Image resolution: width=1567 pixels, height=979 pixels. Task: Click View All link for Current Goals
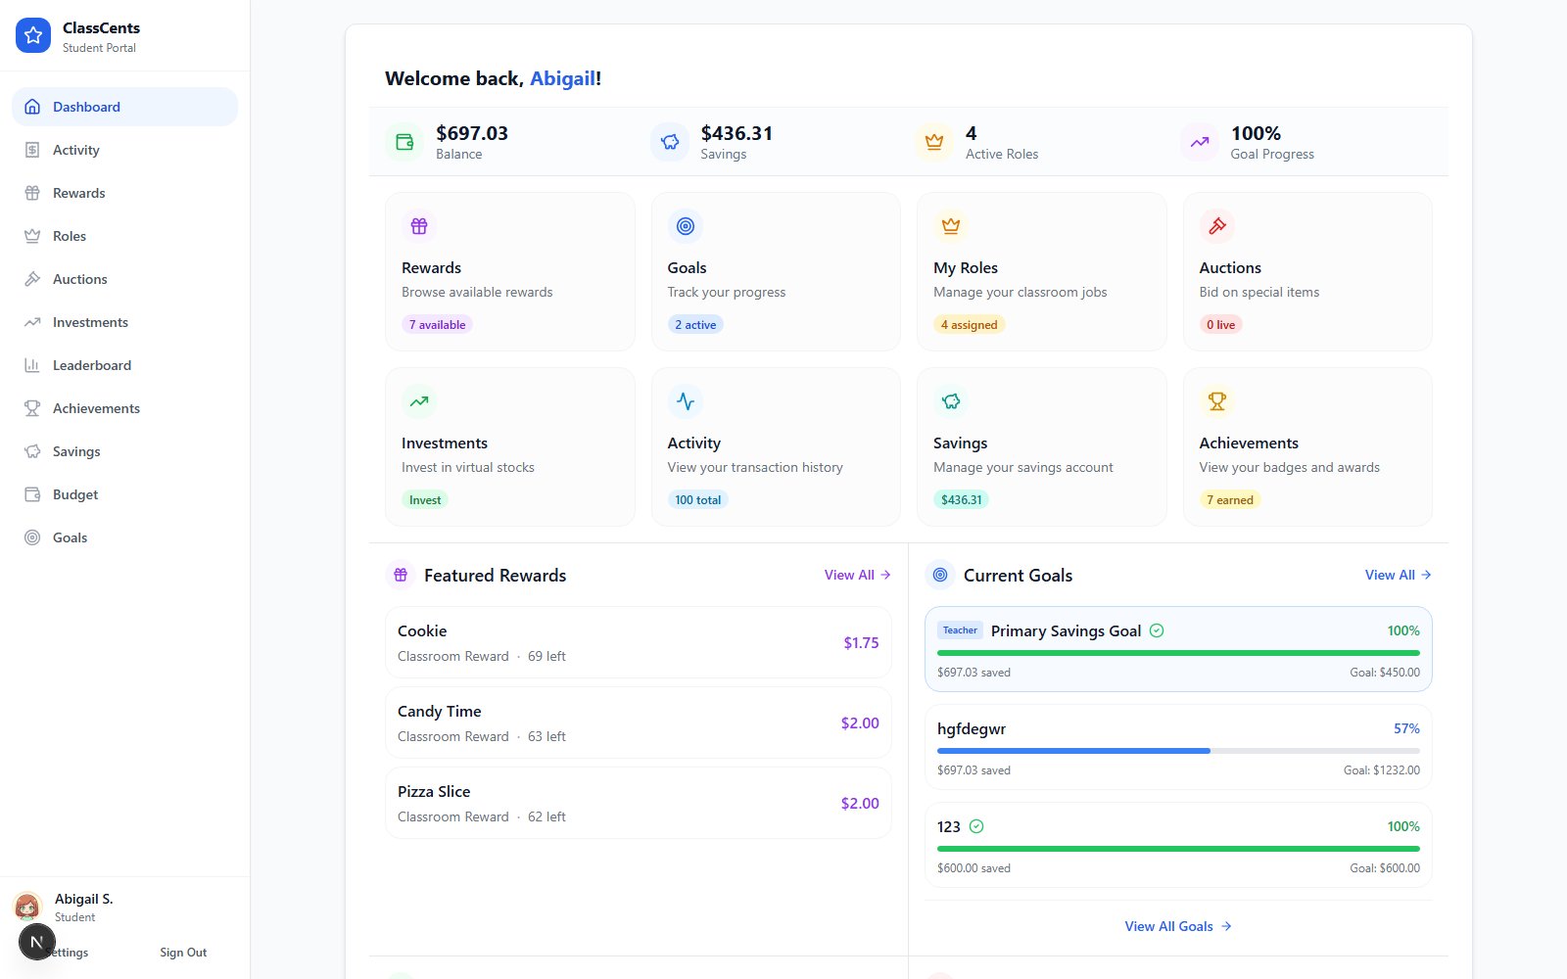click(x=1399, y=575)
